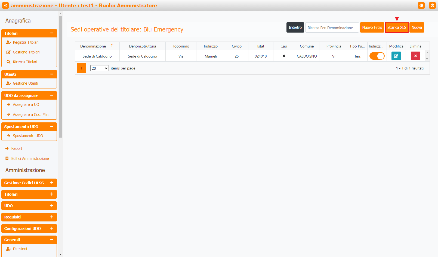Collapse sidebar with double-chevron icon

(5, 5)
